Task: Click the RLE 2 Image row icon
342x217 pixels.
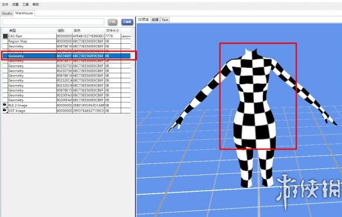Action: click(5, 105)
